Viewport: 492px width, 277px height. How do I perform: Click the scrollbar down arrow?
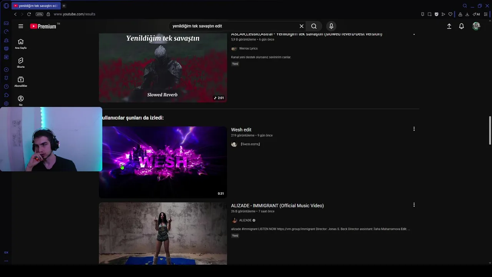[490, 263]
